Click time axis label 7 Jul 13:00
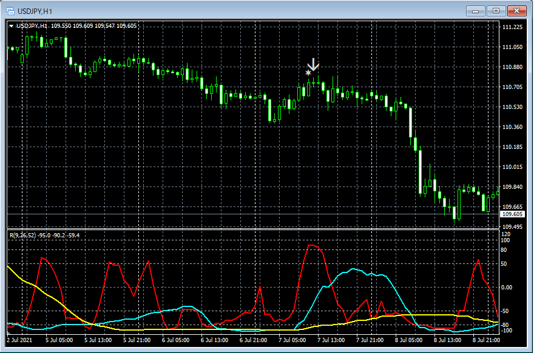534x353 pixels. pos(331,340)
